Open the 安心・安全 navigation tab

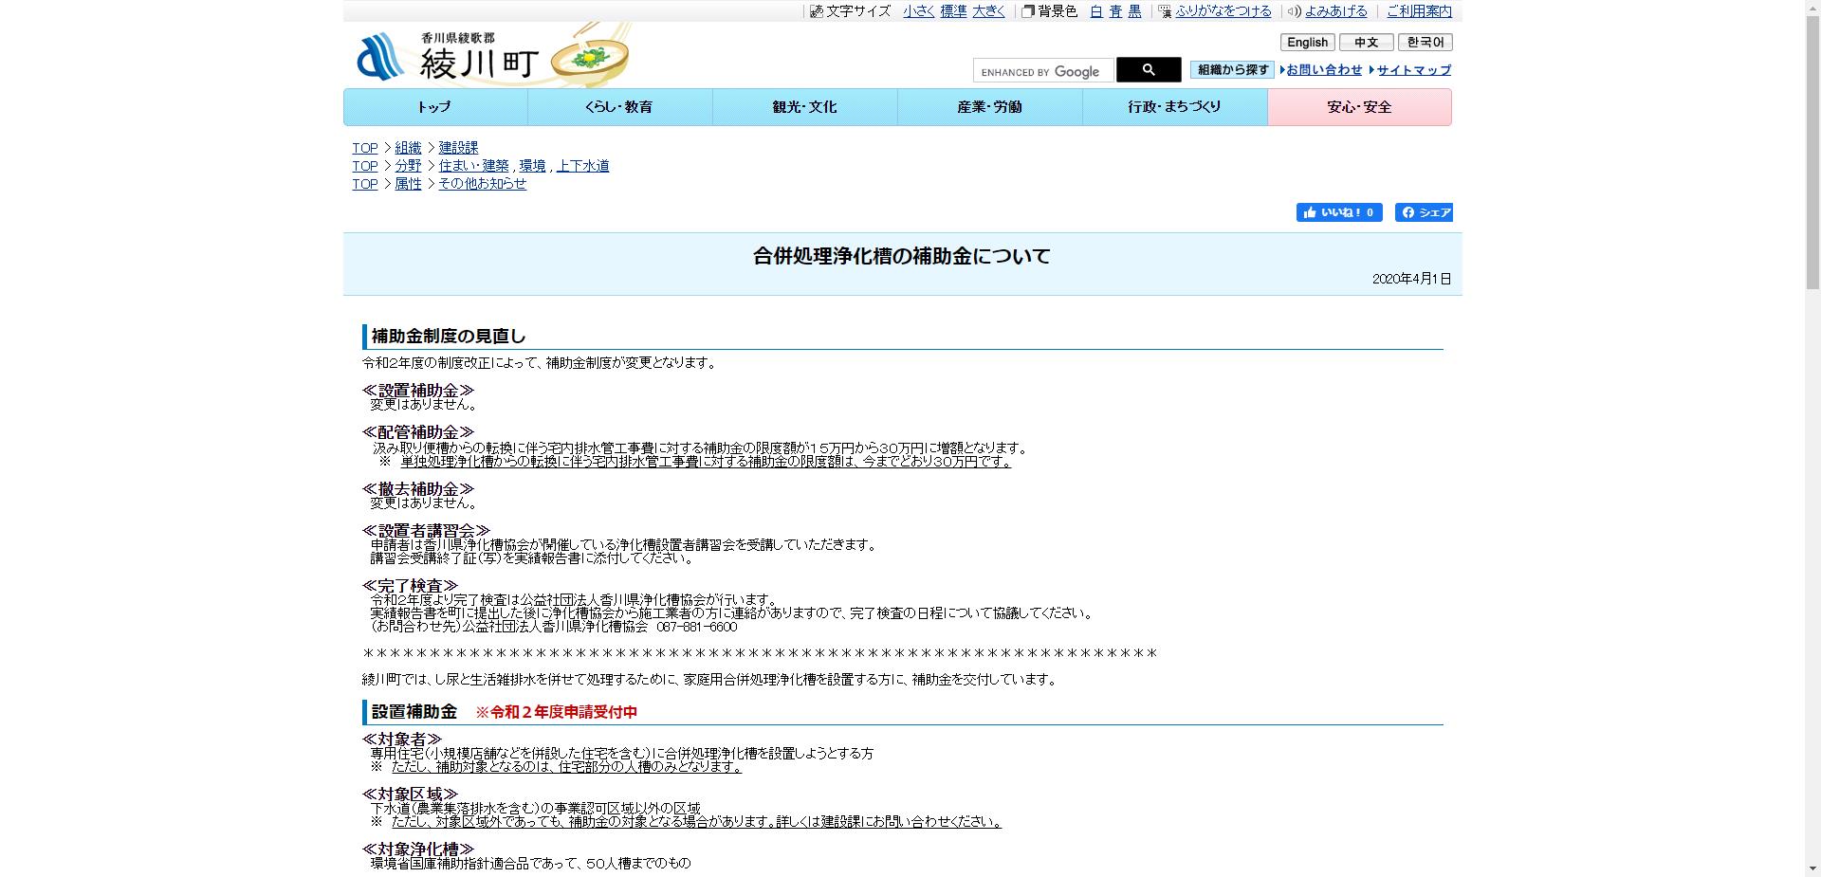[x=1360, y=107]
